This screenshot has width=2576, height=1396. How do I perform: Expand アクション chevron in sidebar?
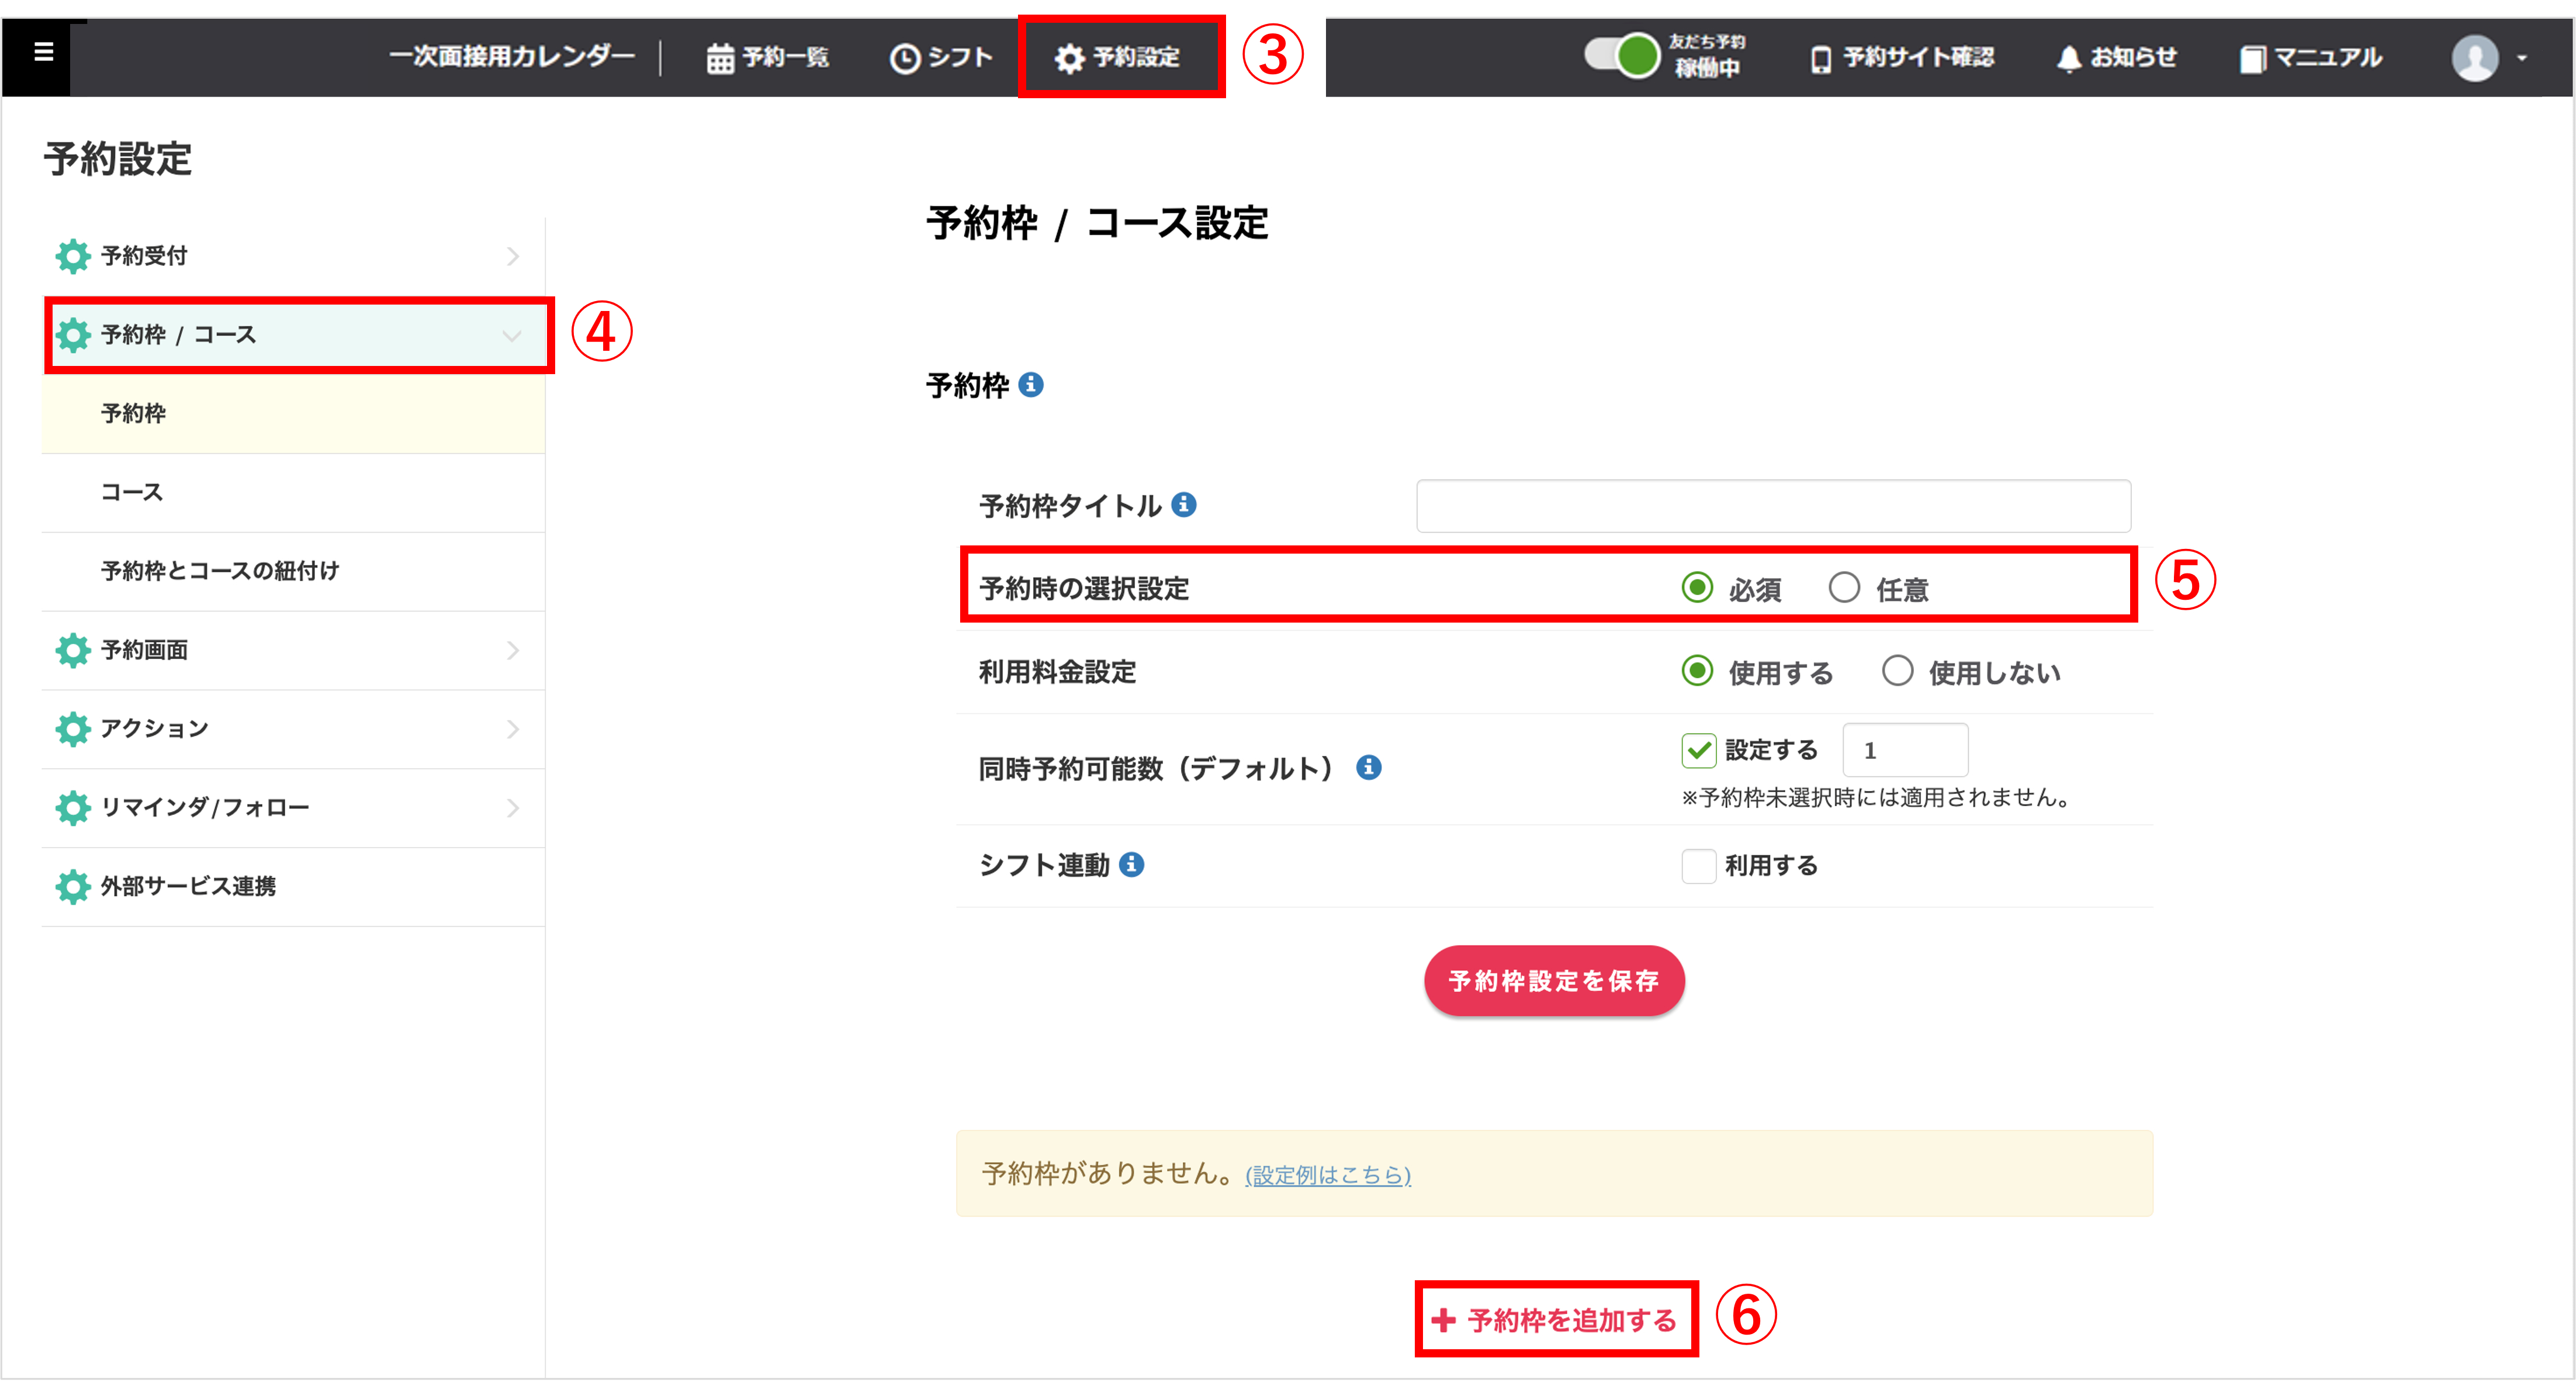(x=513, y=729)
